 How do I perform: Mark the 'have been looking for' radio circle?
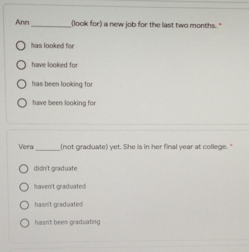(22, 103)
